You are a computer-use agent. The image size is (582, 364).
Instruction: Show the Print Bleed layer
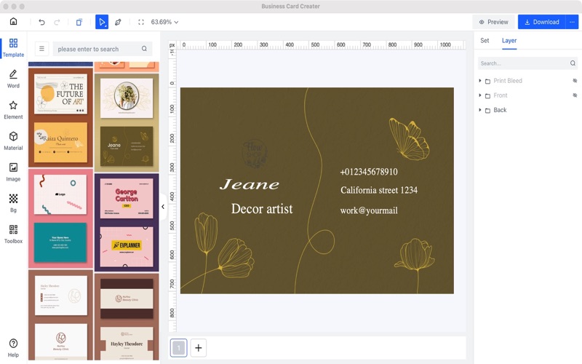point(574,81)
